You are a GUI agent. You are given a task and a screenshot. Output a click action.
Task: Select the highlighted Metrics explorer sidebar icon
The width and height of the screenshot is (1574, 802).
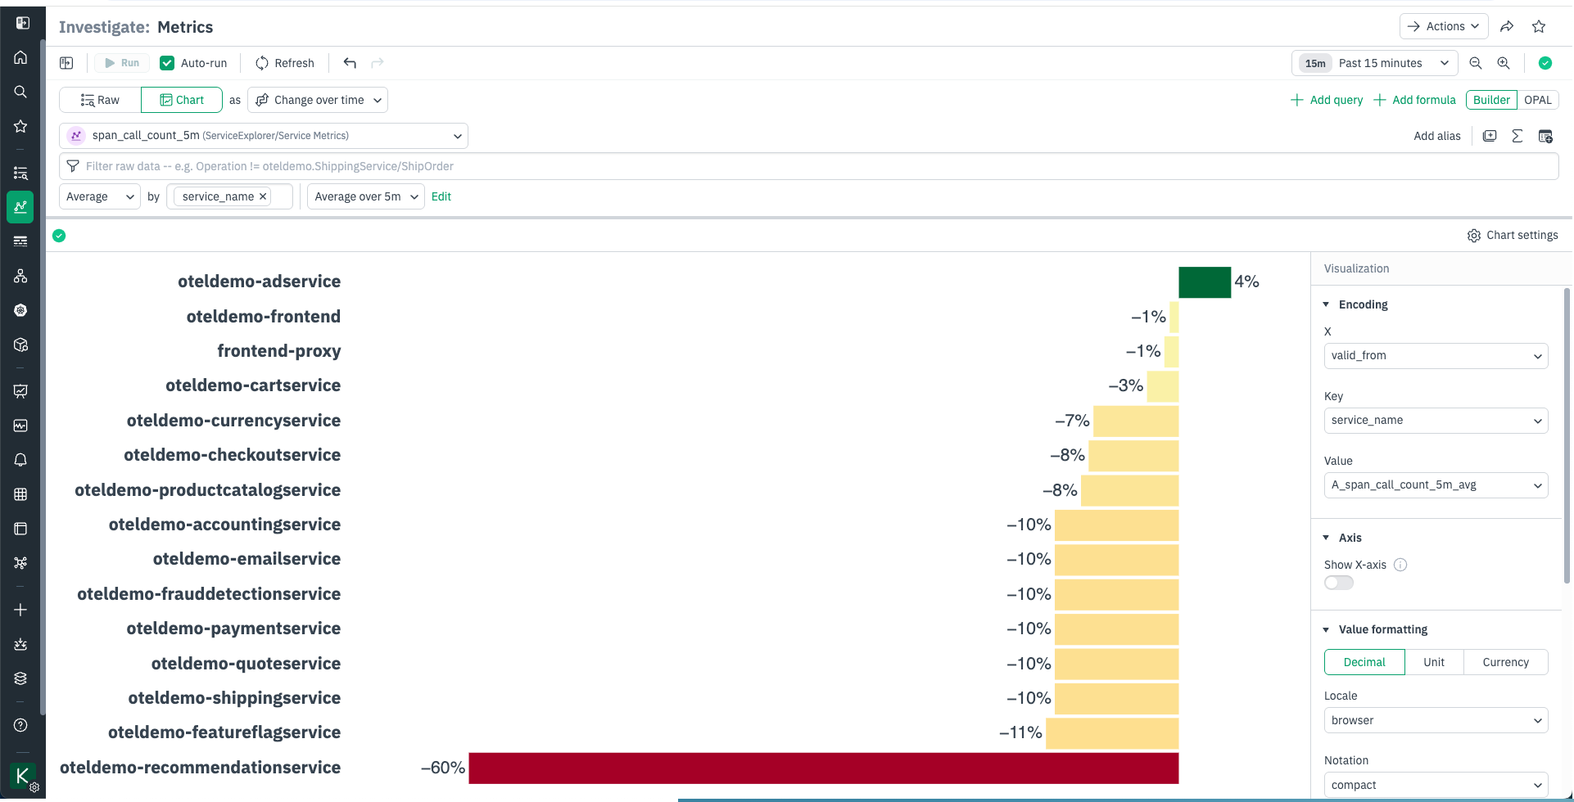20,207
